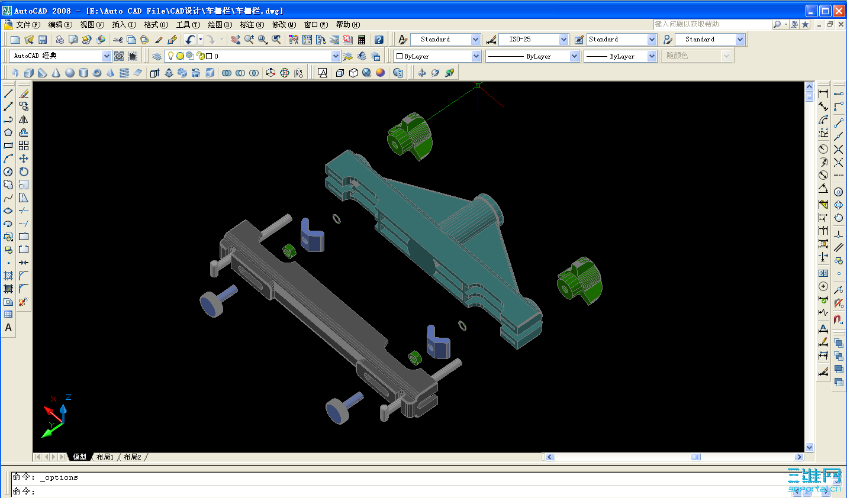847x498 pixels.
Task: Switch to the 布局2 layout tab
Action: [x=133, y=457]
